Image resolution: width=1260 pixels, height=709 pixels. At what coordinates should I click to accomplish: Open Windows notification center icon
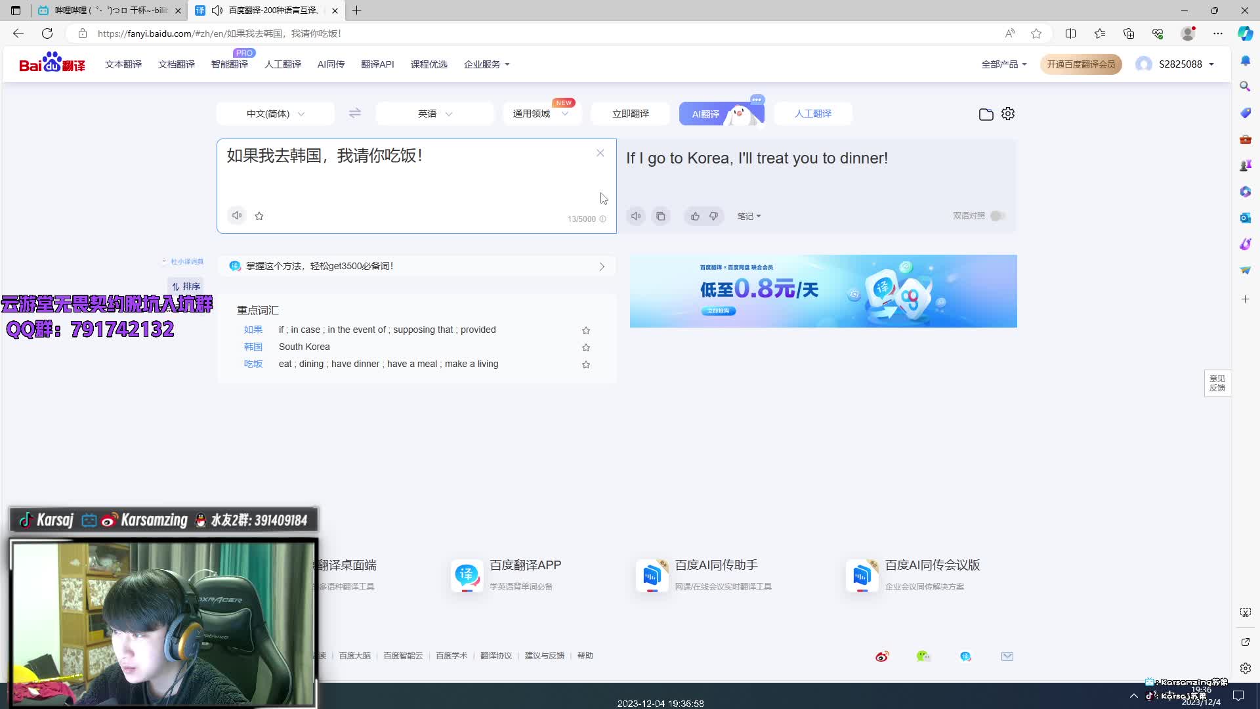(1238, 696)
